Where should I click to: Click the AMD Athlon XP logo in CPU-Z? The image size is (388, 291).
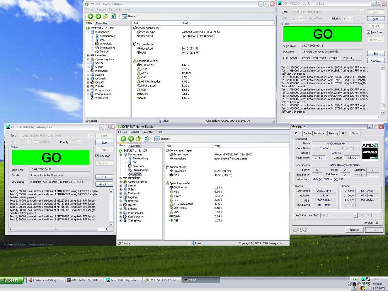point(370,151)
